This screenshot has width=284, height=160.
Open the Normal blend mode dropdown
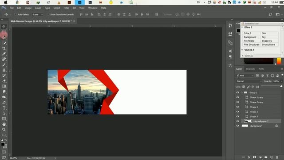(249, 81)
